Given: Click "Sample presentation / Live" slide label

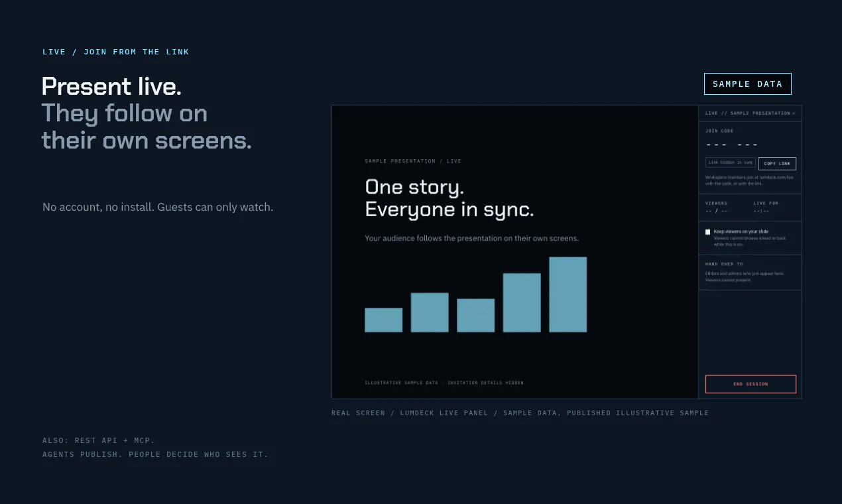Looking at the screenshot, I should click(413, 161).
